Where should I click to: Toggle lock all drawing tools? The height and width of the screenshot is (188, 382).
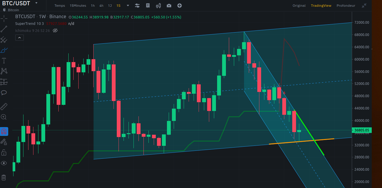(4, 153)
